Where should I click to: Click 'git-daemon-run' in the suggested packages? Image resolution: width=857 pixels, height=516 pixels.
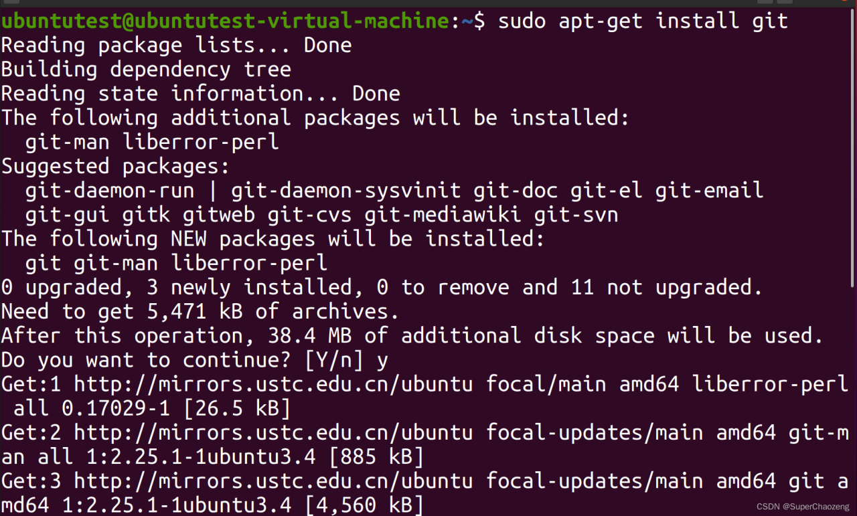click(x=110, y=191)
